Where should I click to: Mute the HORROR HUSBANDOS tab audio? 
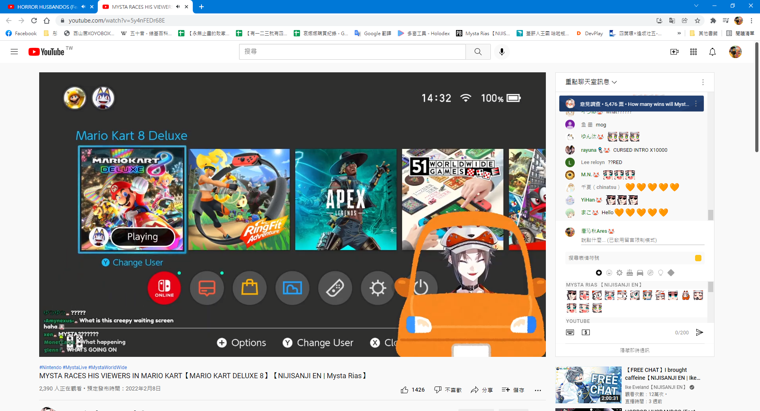point(83,7)
